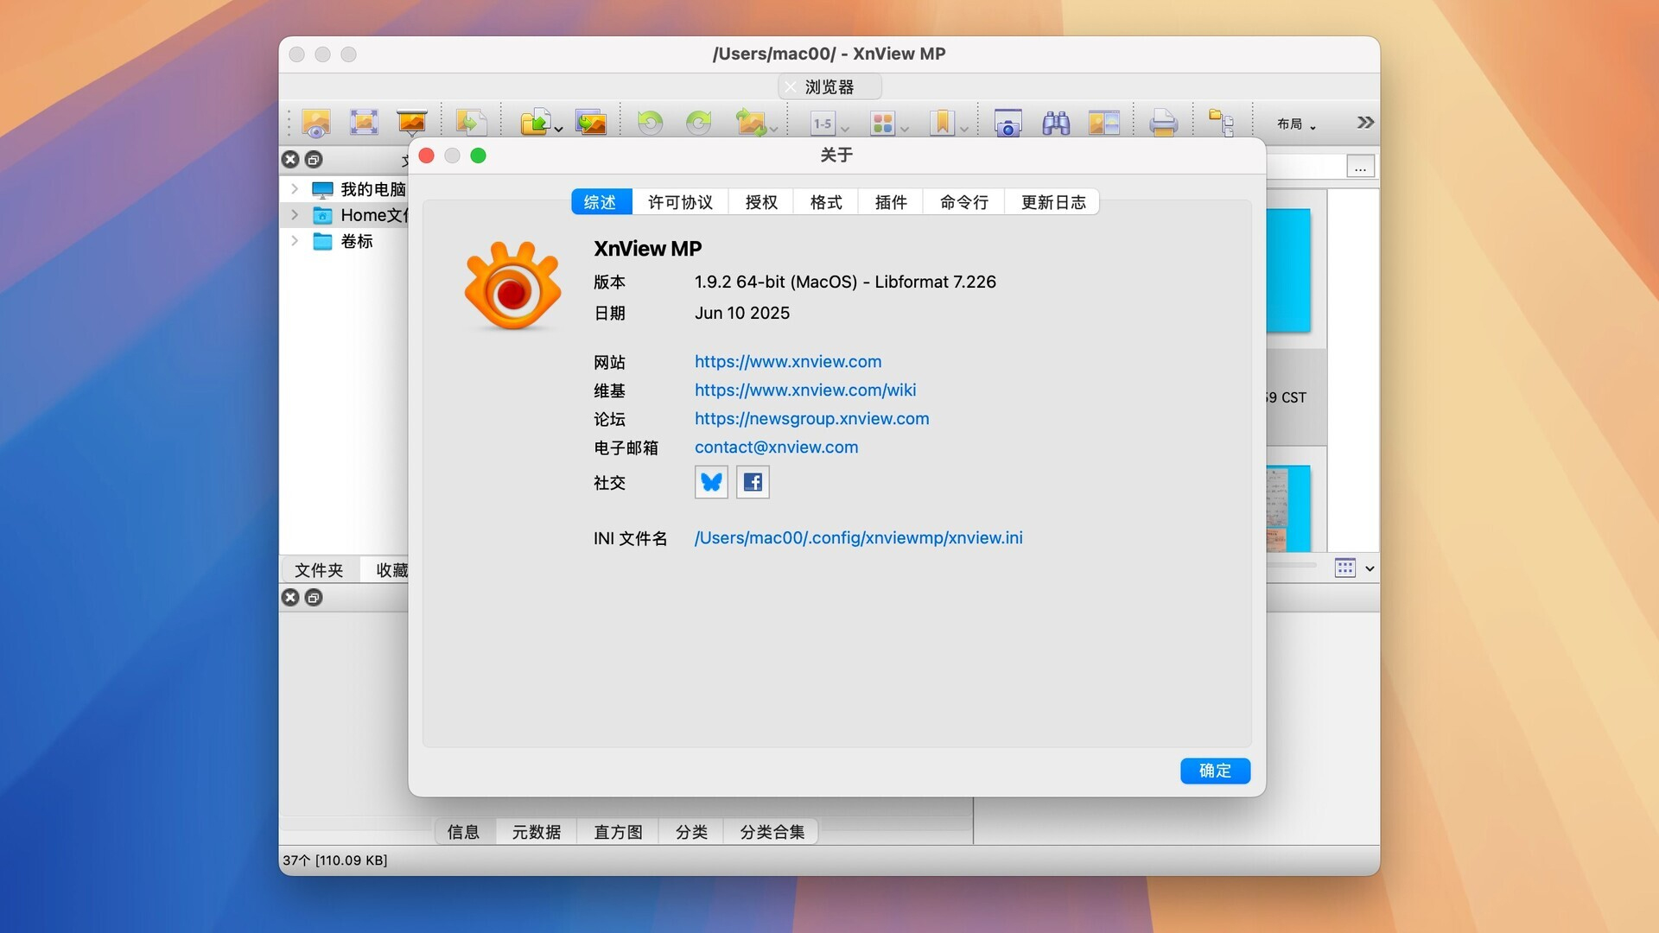Expand the 卷标 tree item

pos(294,242)
